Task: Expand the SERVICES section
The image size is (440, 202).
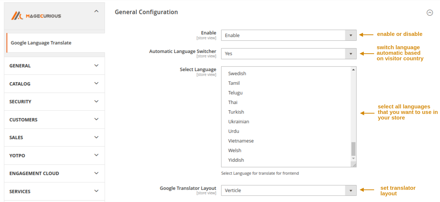Action: click(54, 191)
